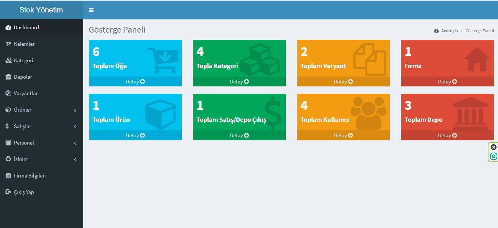Image resolution: width=498 pixels, height=228 pixels.
Task: Open the Dashboard menu item
Action: (x=26, y=27)
